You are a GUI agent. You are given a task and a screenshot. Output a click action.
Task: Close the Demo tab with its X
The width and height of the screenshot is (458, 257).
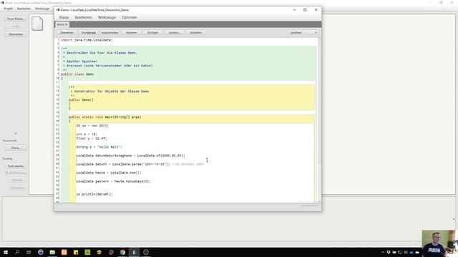coord(67,24)
